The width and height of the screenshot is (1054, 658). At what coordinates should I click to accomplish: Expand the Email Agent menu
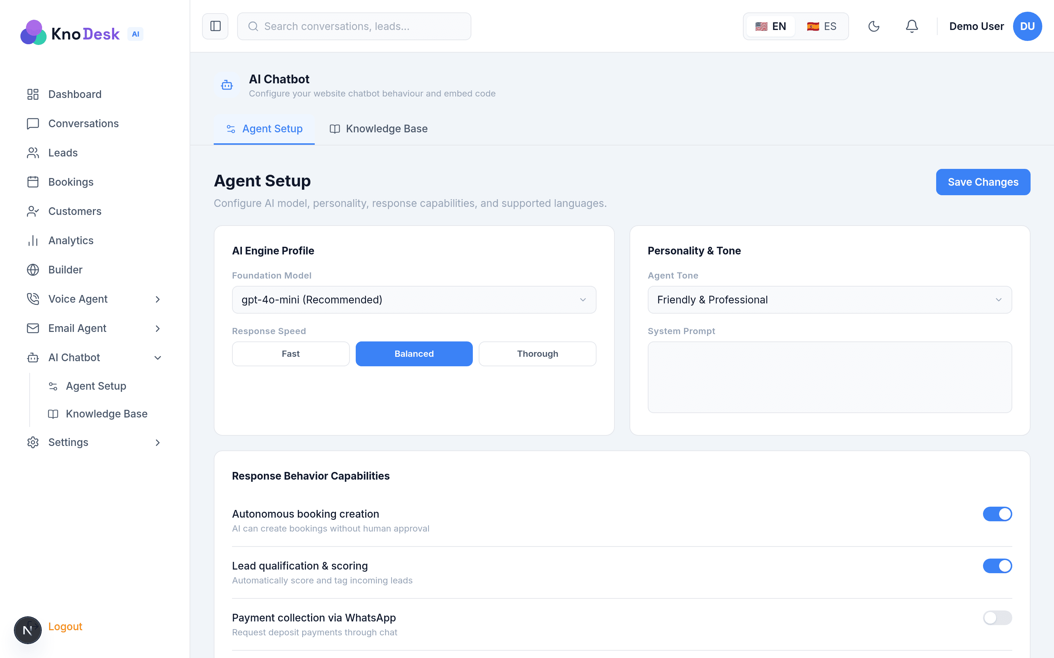tap(94, 328)
